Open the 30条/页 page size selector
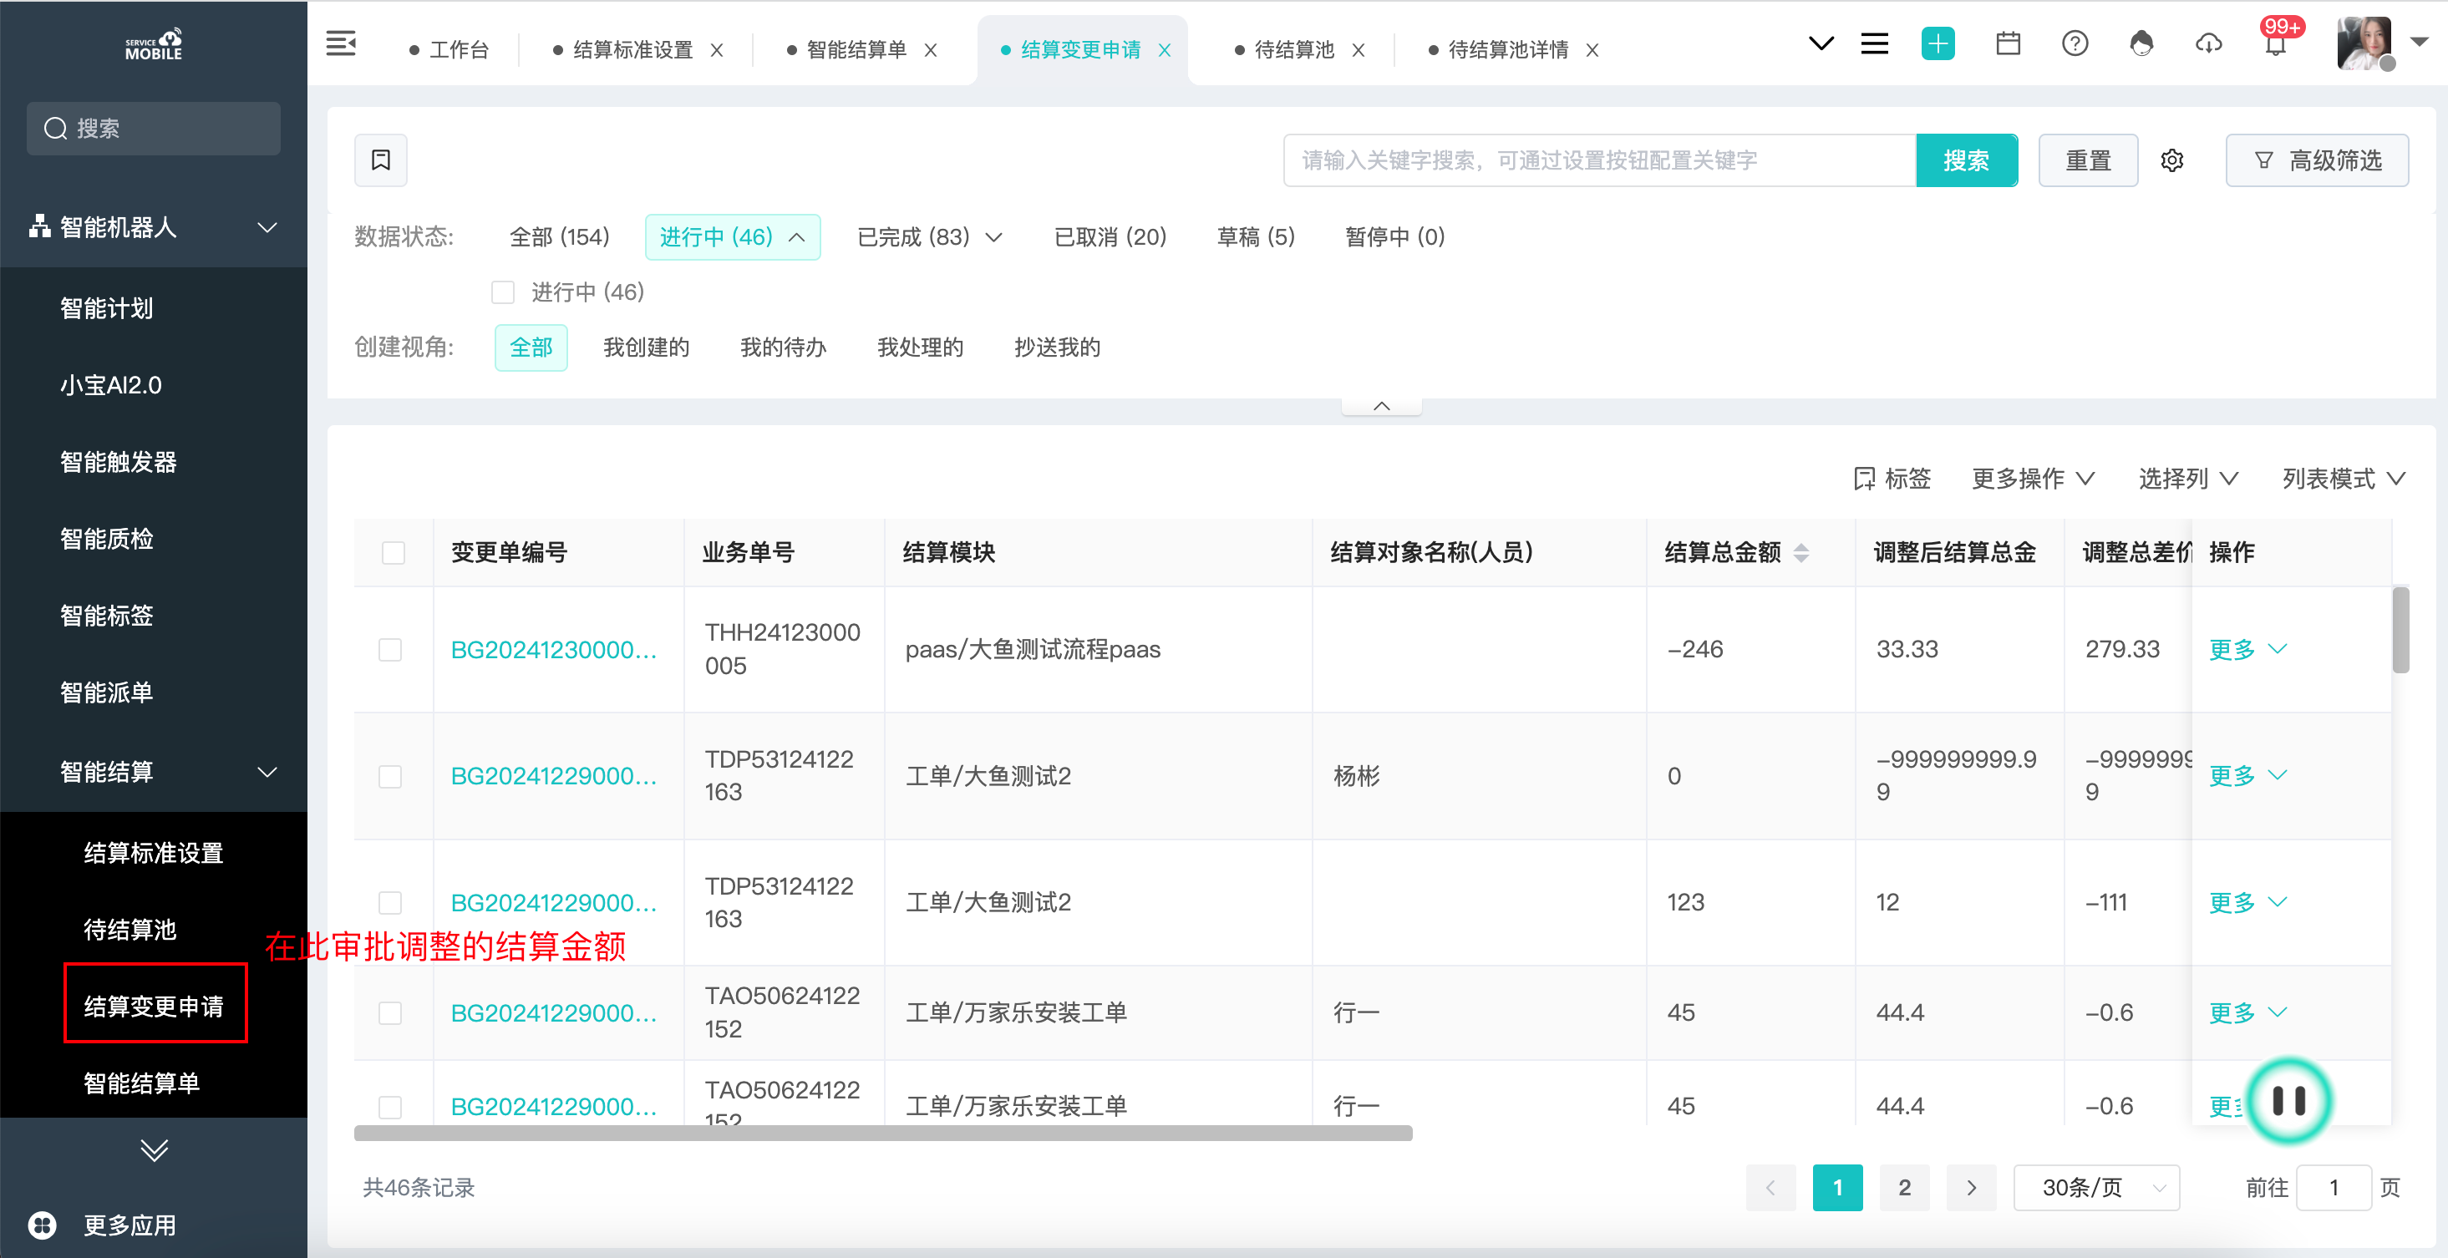Image resolution: width=2448 pixels, height=1258 pixels. [2096, 1187]
